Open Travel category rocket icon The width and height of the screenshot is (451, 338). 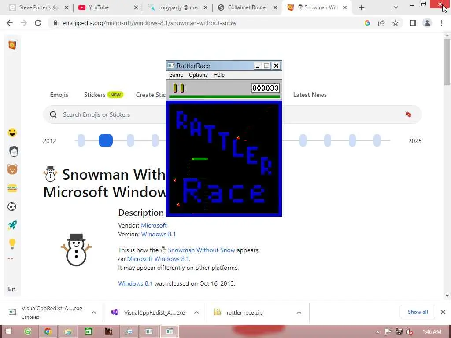[x=12, y=225]
